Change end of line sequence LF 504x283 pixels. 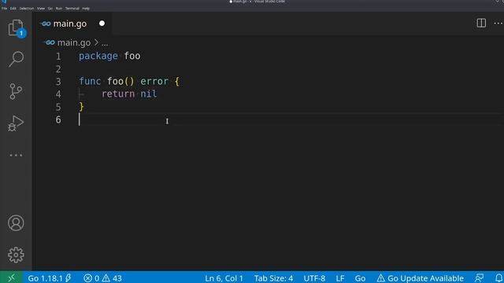point(340,278)
